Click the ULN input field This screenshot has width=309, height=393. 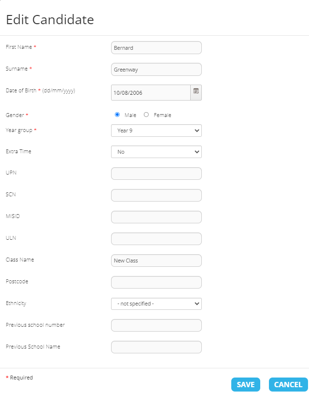[x=156, y=239]
